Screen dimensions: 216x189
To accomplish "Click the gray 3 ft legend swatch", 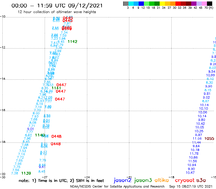I will pos(126,3).
